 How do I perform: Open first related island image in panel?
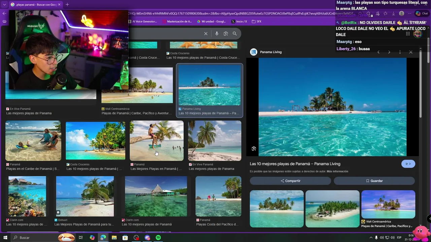point(277,209)
